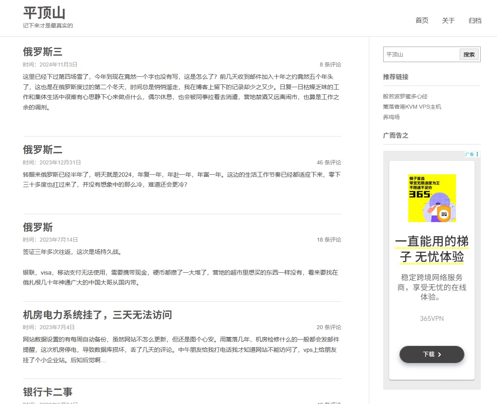Visit the 般若波罗蜜多心经 recommended link
The width and height of the screenshot is (497, 404).
coord(405,96)
